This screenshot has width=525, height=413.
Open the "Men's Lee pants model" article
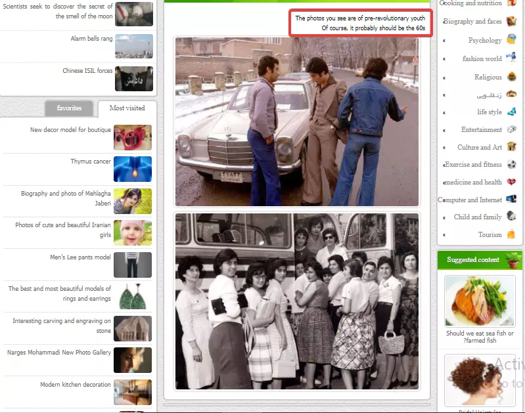click(80, 257)
